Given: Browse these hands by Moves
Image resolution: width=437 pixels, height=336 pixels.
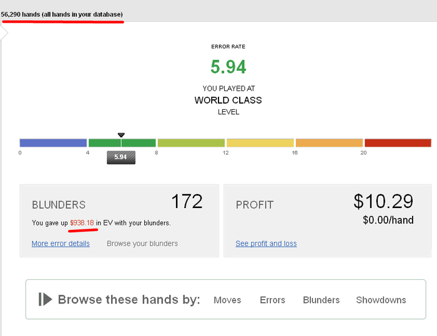Looking at the screenshot, I should pyautogui.click(x=227, y=300).
